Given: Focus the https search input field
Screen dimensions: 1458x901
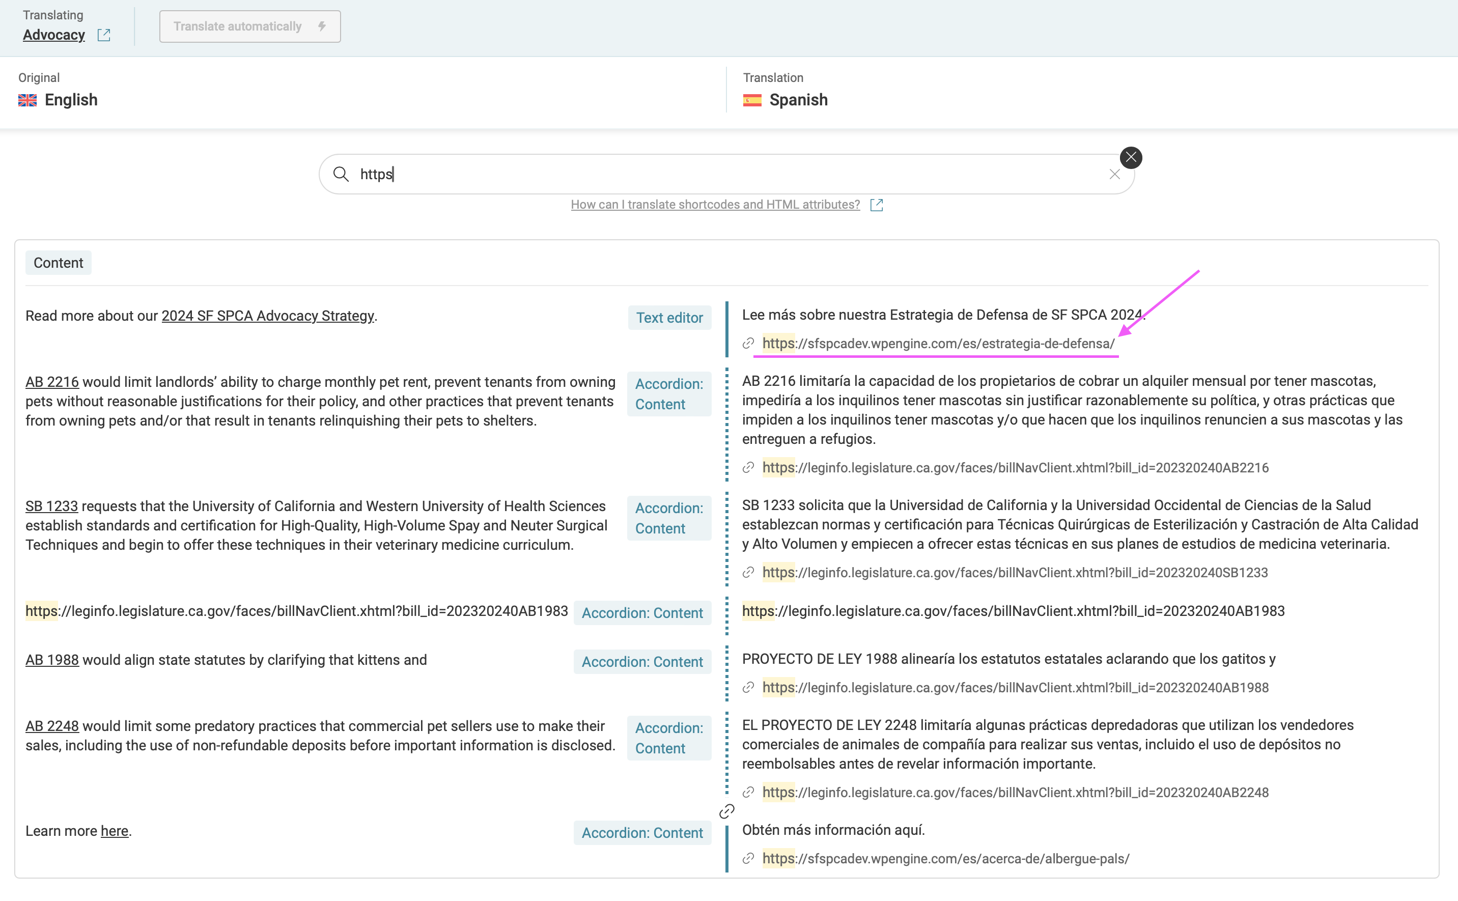Looking at the screenshot, I should coord(727,174).
